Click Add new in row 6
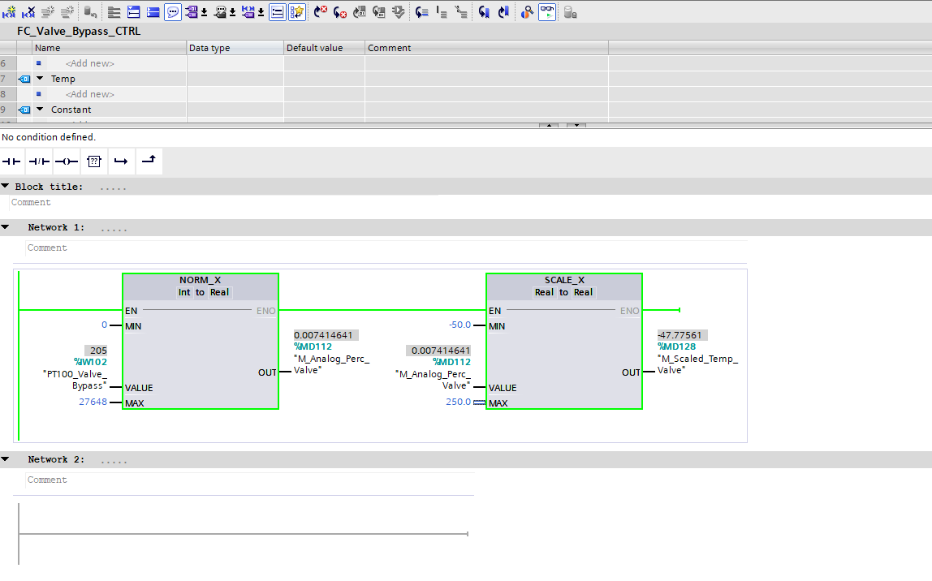 (90, 63)
